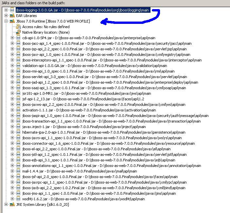The image size is (230, 213).
Task: Select JRE System Library [jdk1.6.0_20]
Action: click(43, 205)
